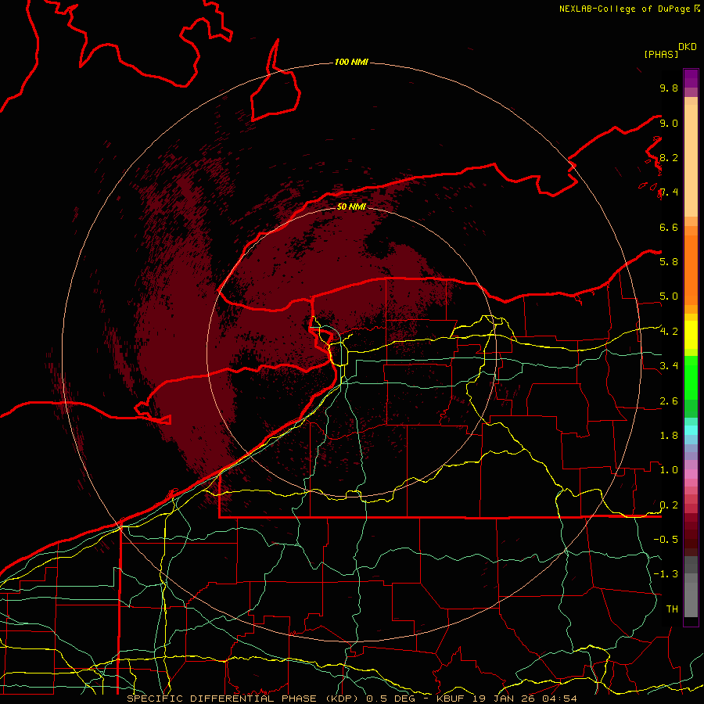Click the TH label on the color scale

(672, 609)
